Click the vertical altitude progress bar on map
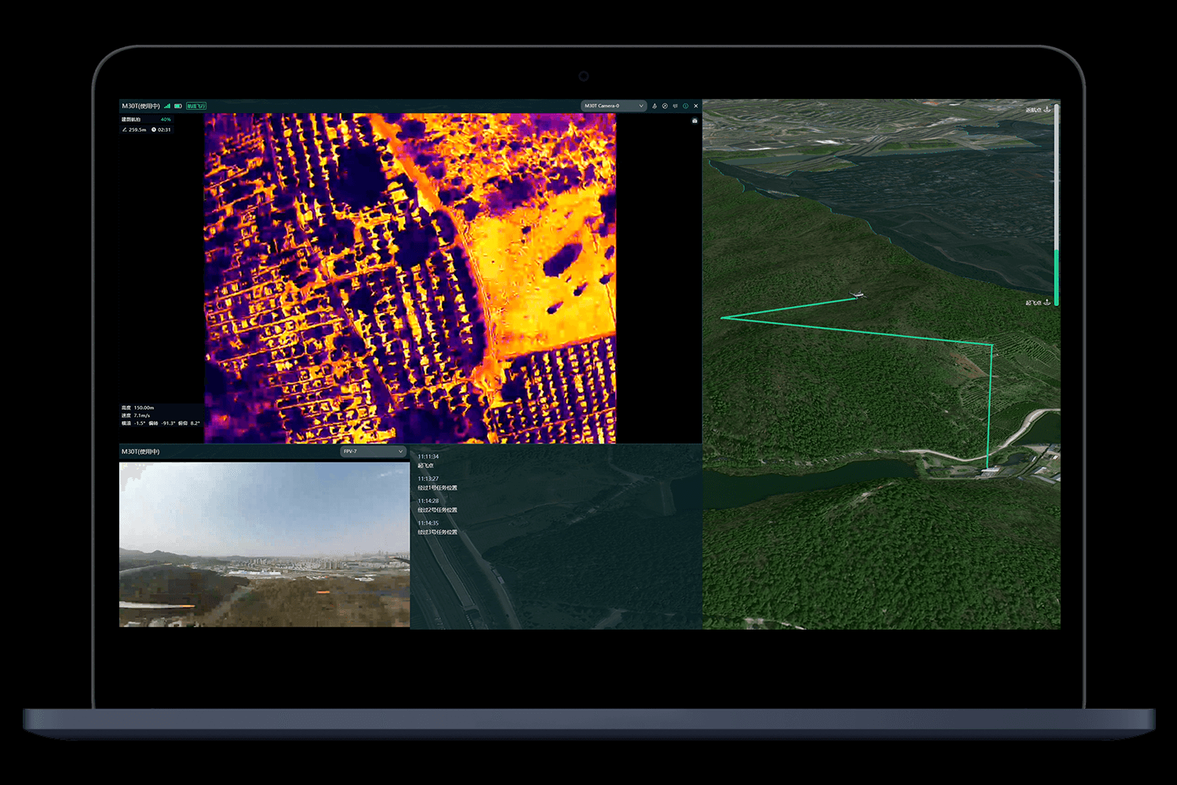1177x785 pixels. 1056,204
